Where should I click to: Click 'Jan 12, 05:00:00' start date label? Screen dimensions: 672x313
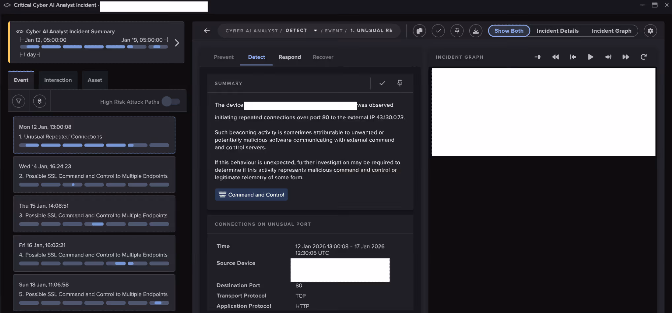click(x=46, y=40)
